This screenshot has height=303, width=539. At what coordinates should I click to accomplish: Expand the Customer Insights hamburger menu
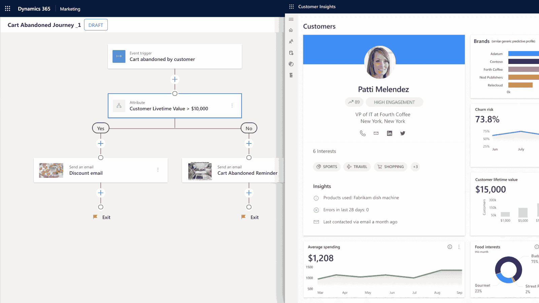[291, 19]
